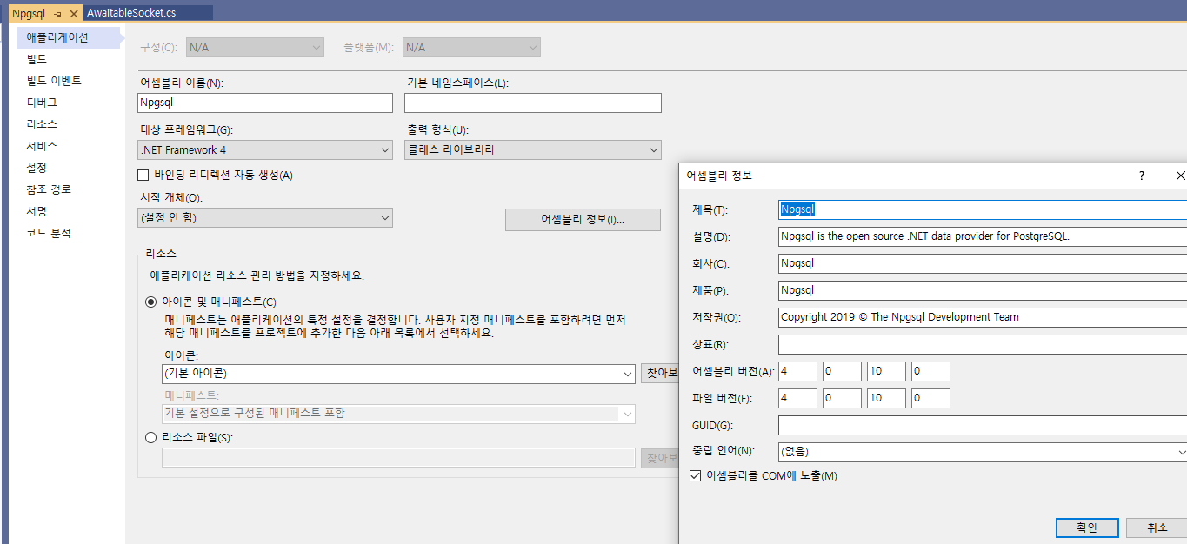This screenshot has width=1187, height=544.
Task: Click 찾아보기 button next to resource file field
Action: pyautogui.click(x=660, y=458)
